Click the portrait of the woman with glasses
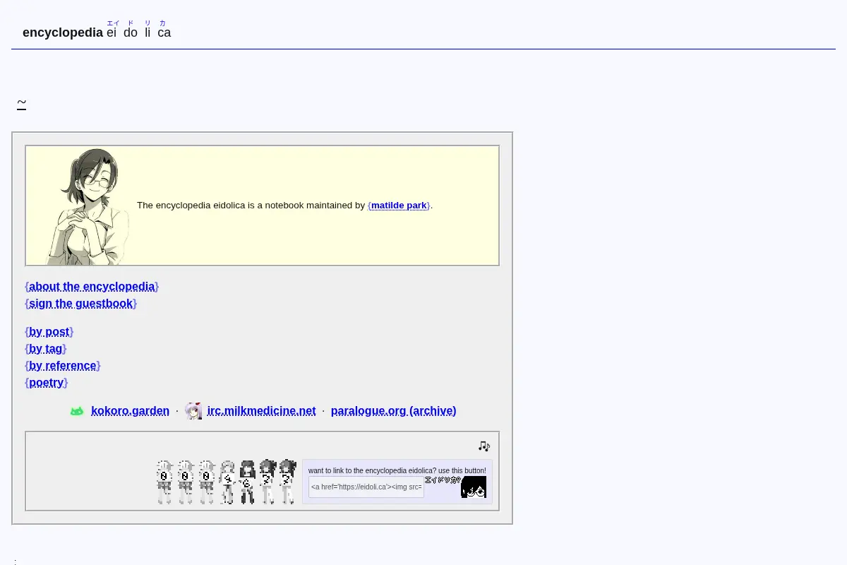Viewport: 847px width, 565px height. (x=88, y=206)
